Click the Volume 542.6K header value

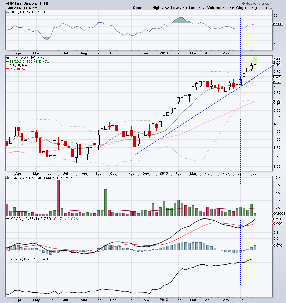(x=221, y=8)
